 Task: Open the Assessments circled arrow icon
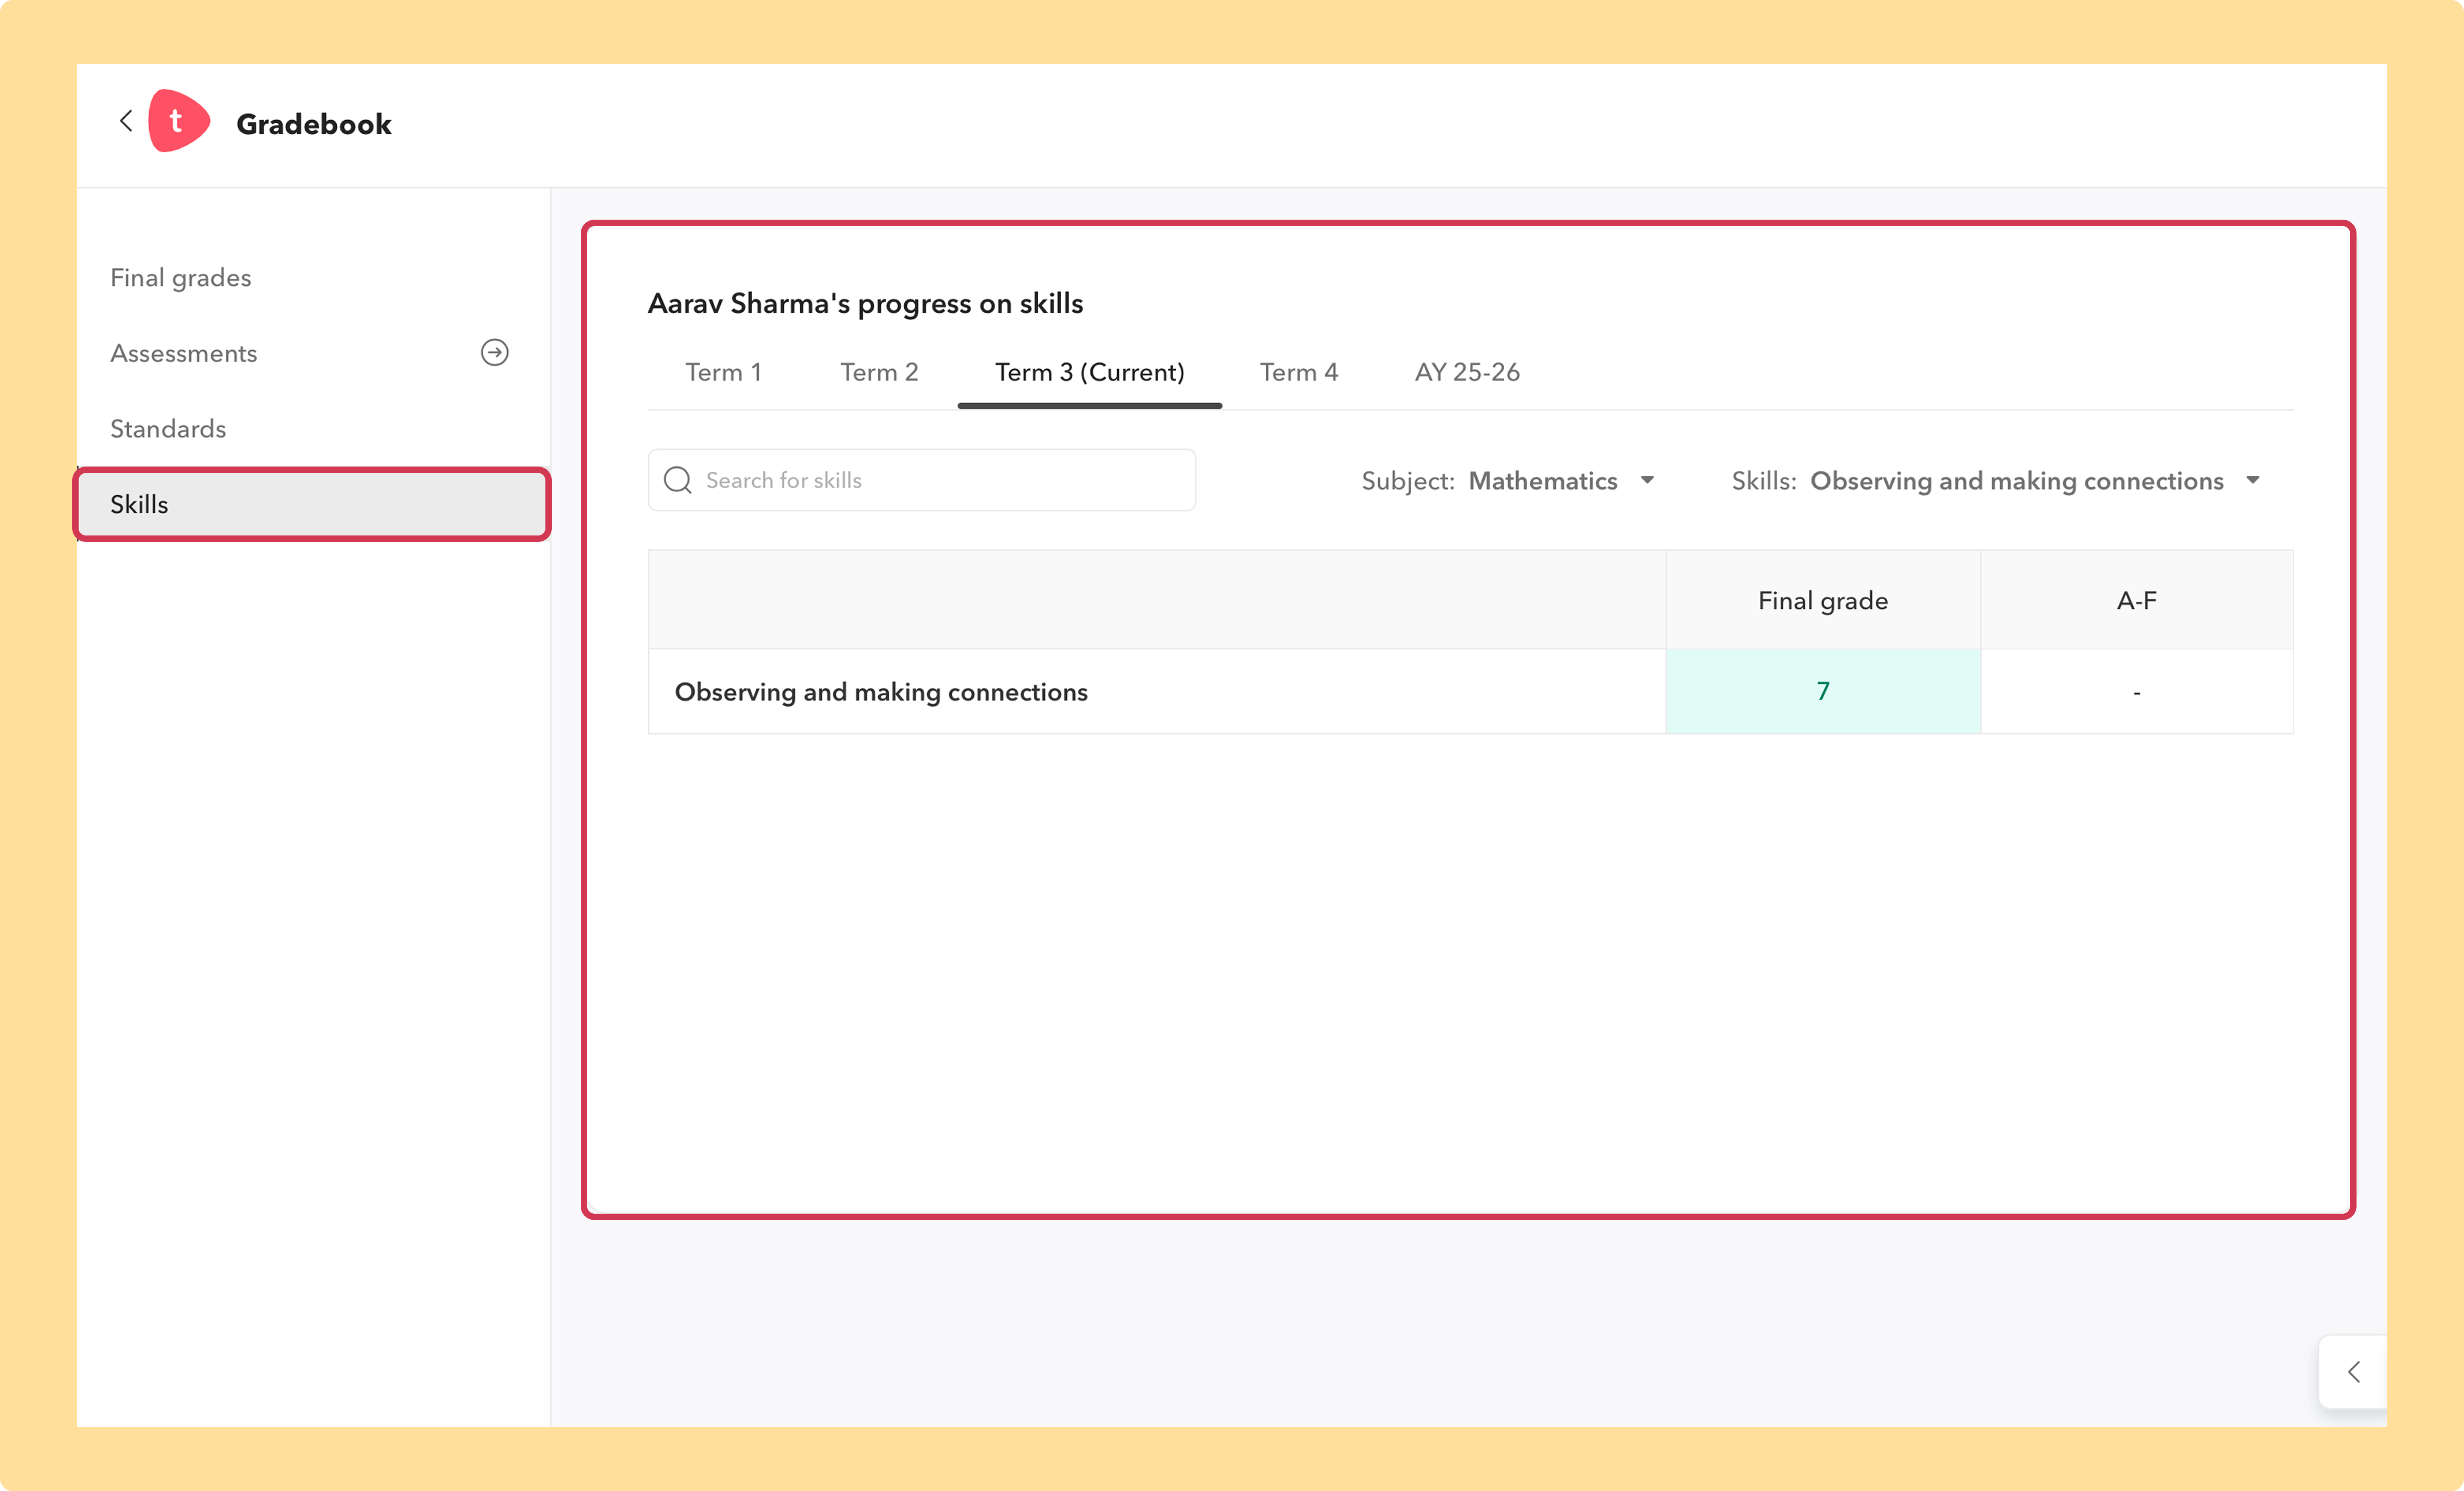(x=494, y=352)
